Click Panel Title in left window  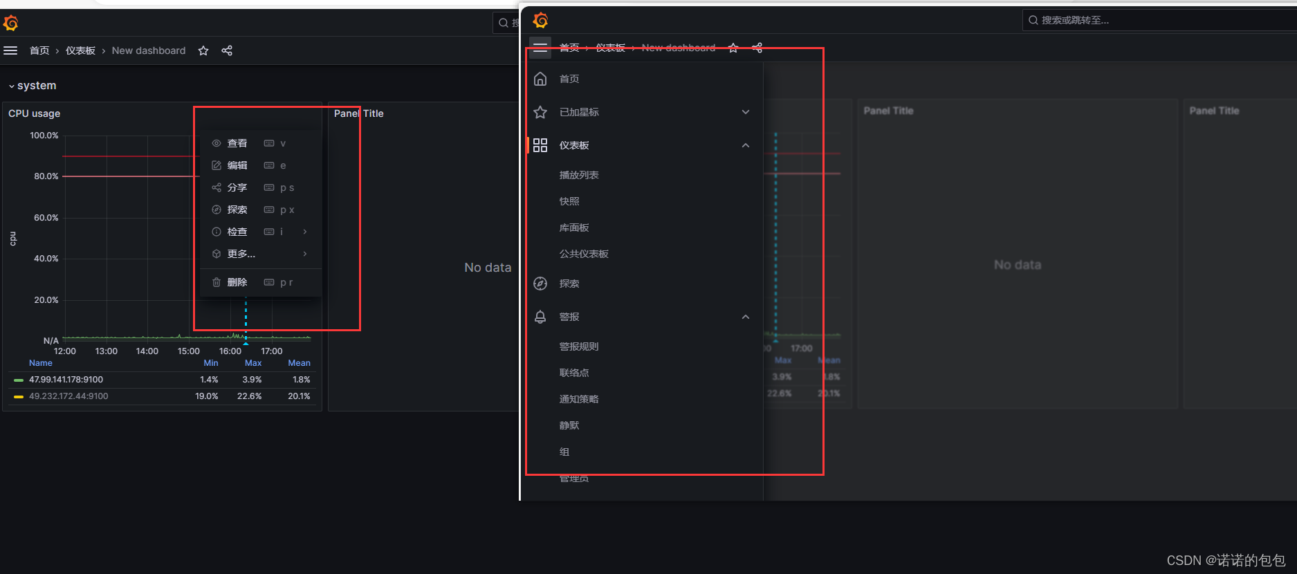coord(358,113)
